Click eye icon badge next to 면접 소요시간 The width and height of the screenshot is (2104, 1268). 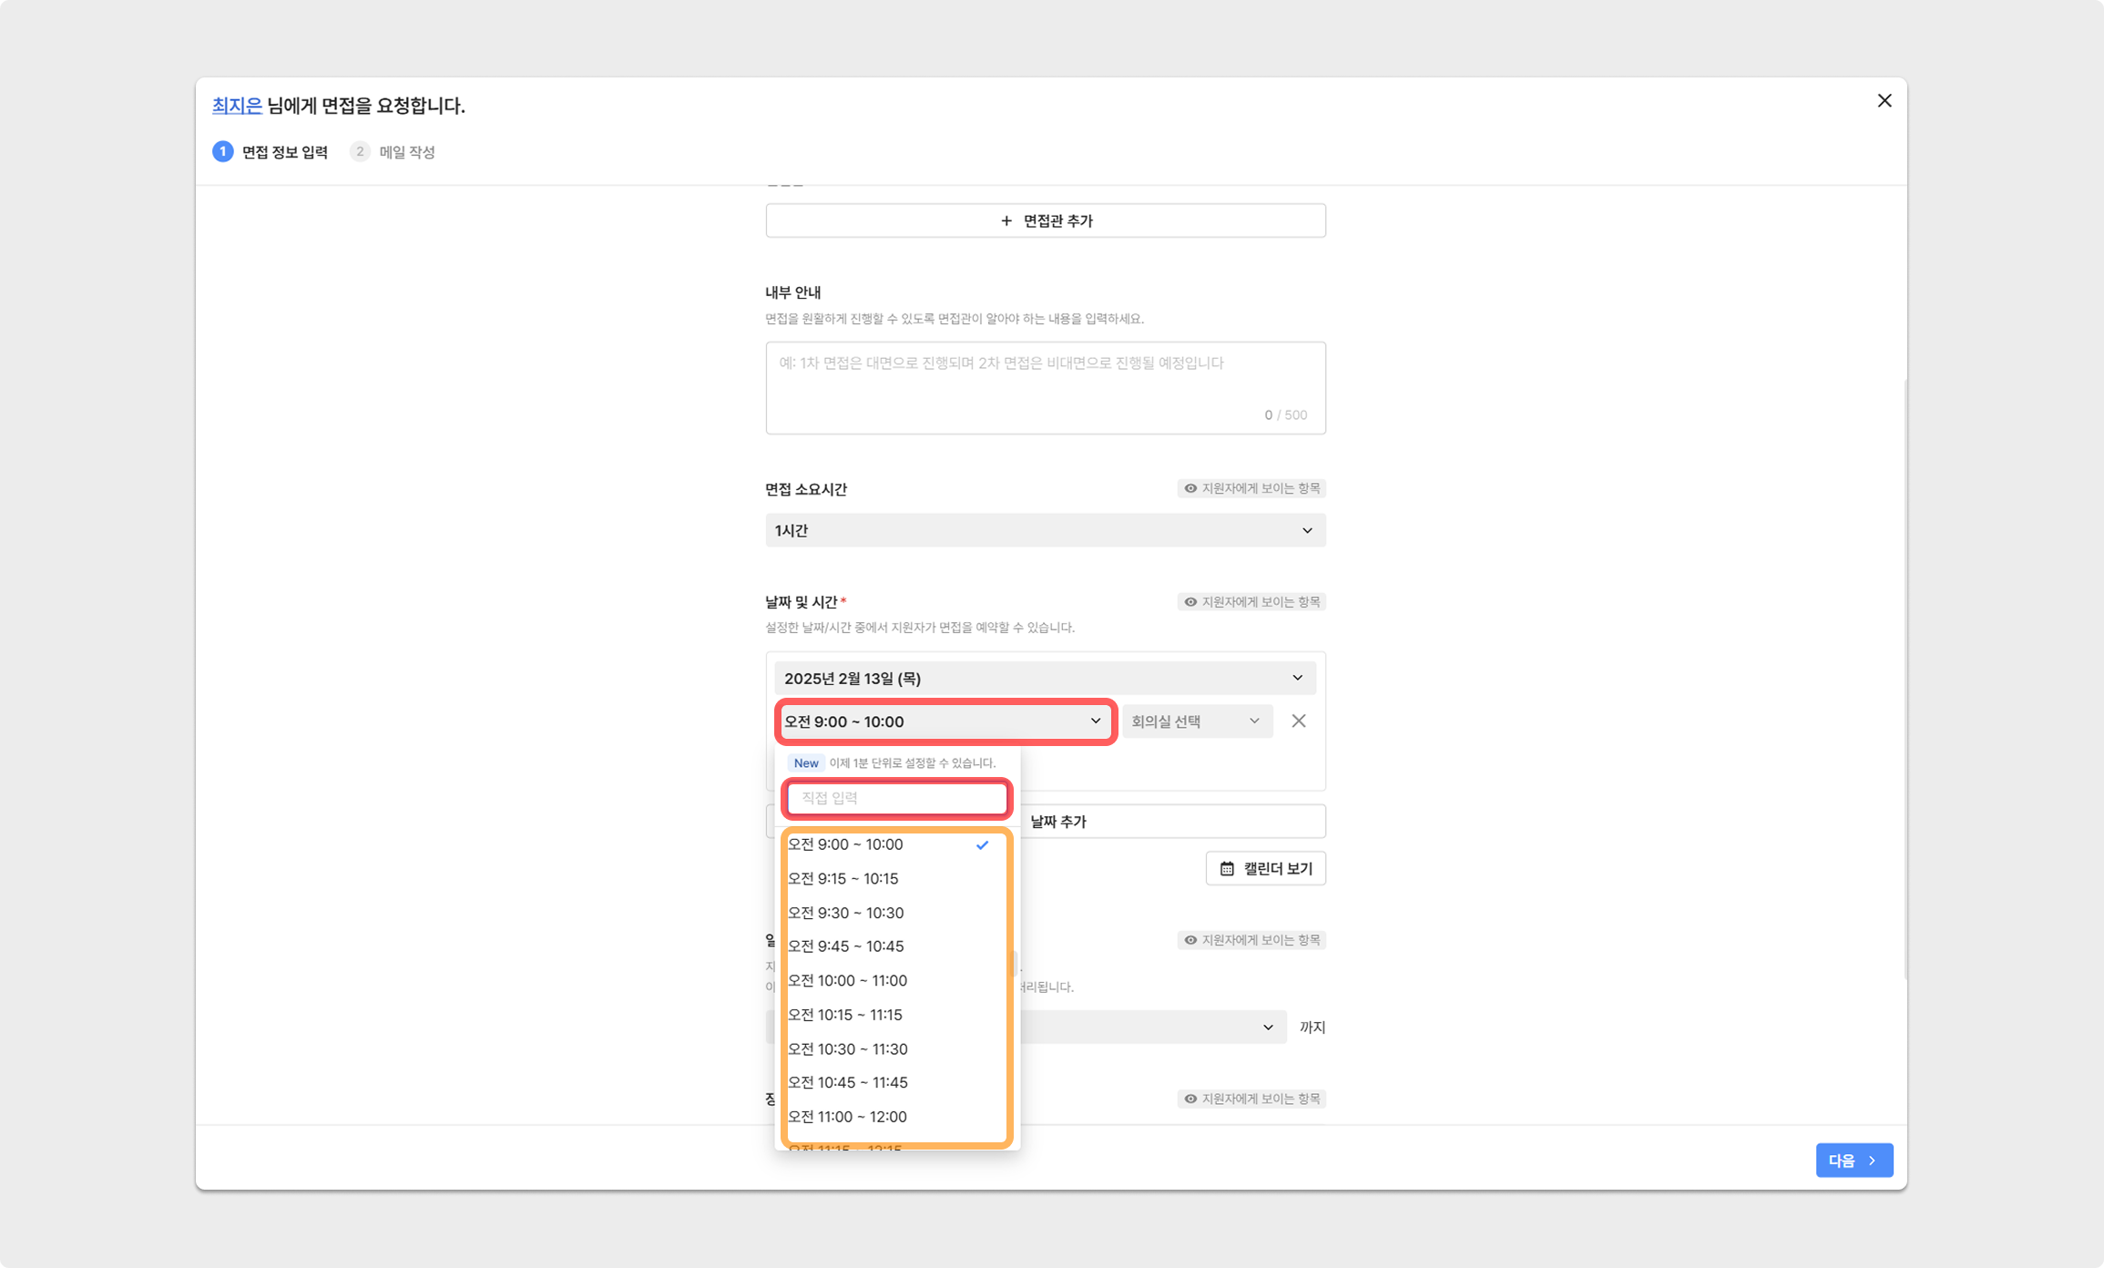(x=1190, y=489)
